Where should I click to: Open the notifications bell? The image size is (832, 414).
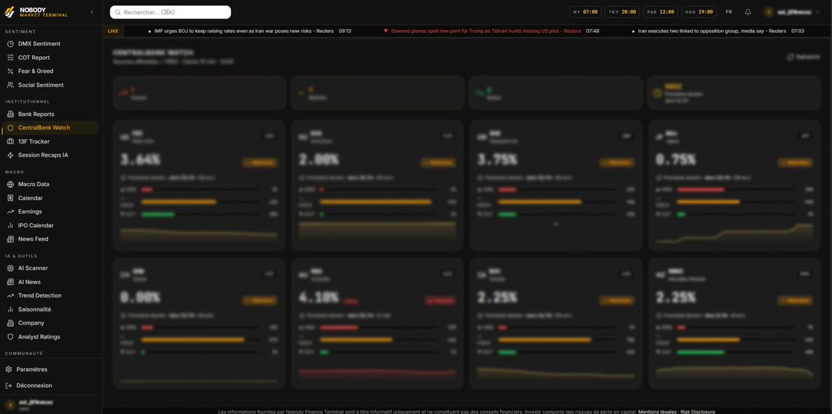click(x=748, y=12)
